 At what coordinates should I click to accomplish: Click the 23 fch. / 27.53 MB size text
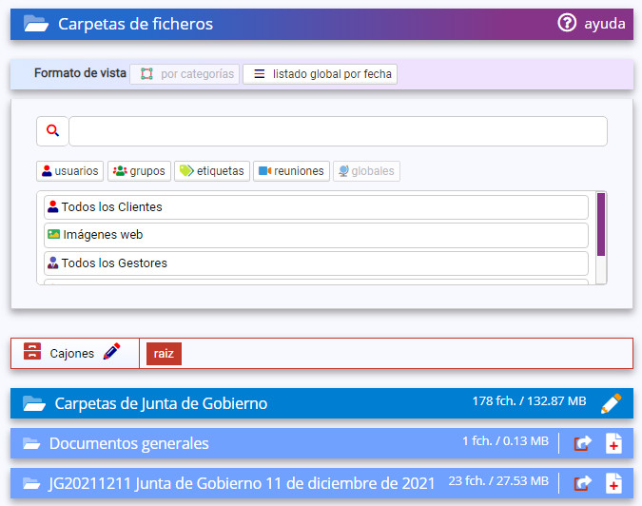498,480
